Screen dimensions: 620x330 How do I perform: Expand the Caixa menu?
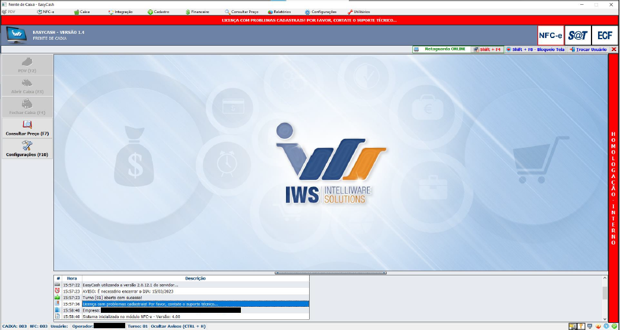(82, 12)
